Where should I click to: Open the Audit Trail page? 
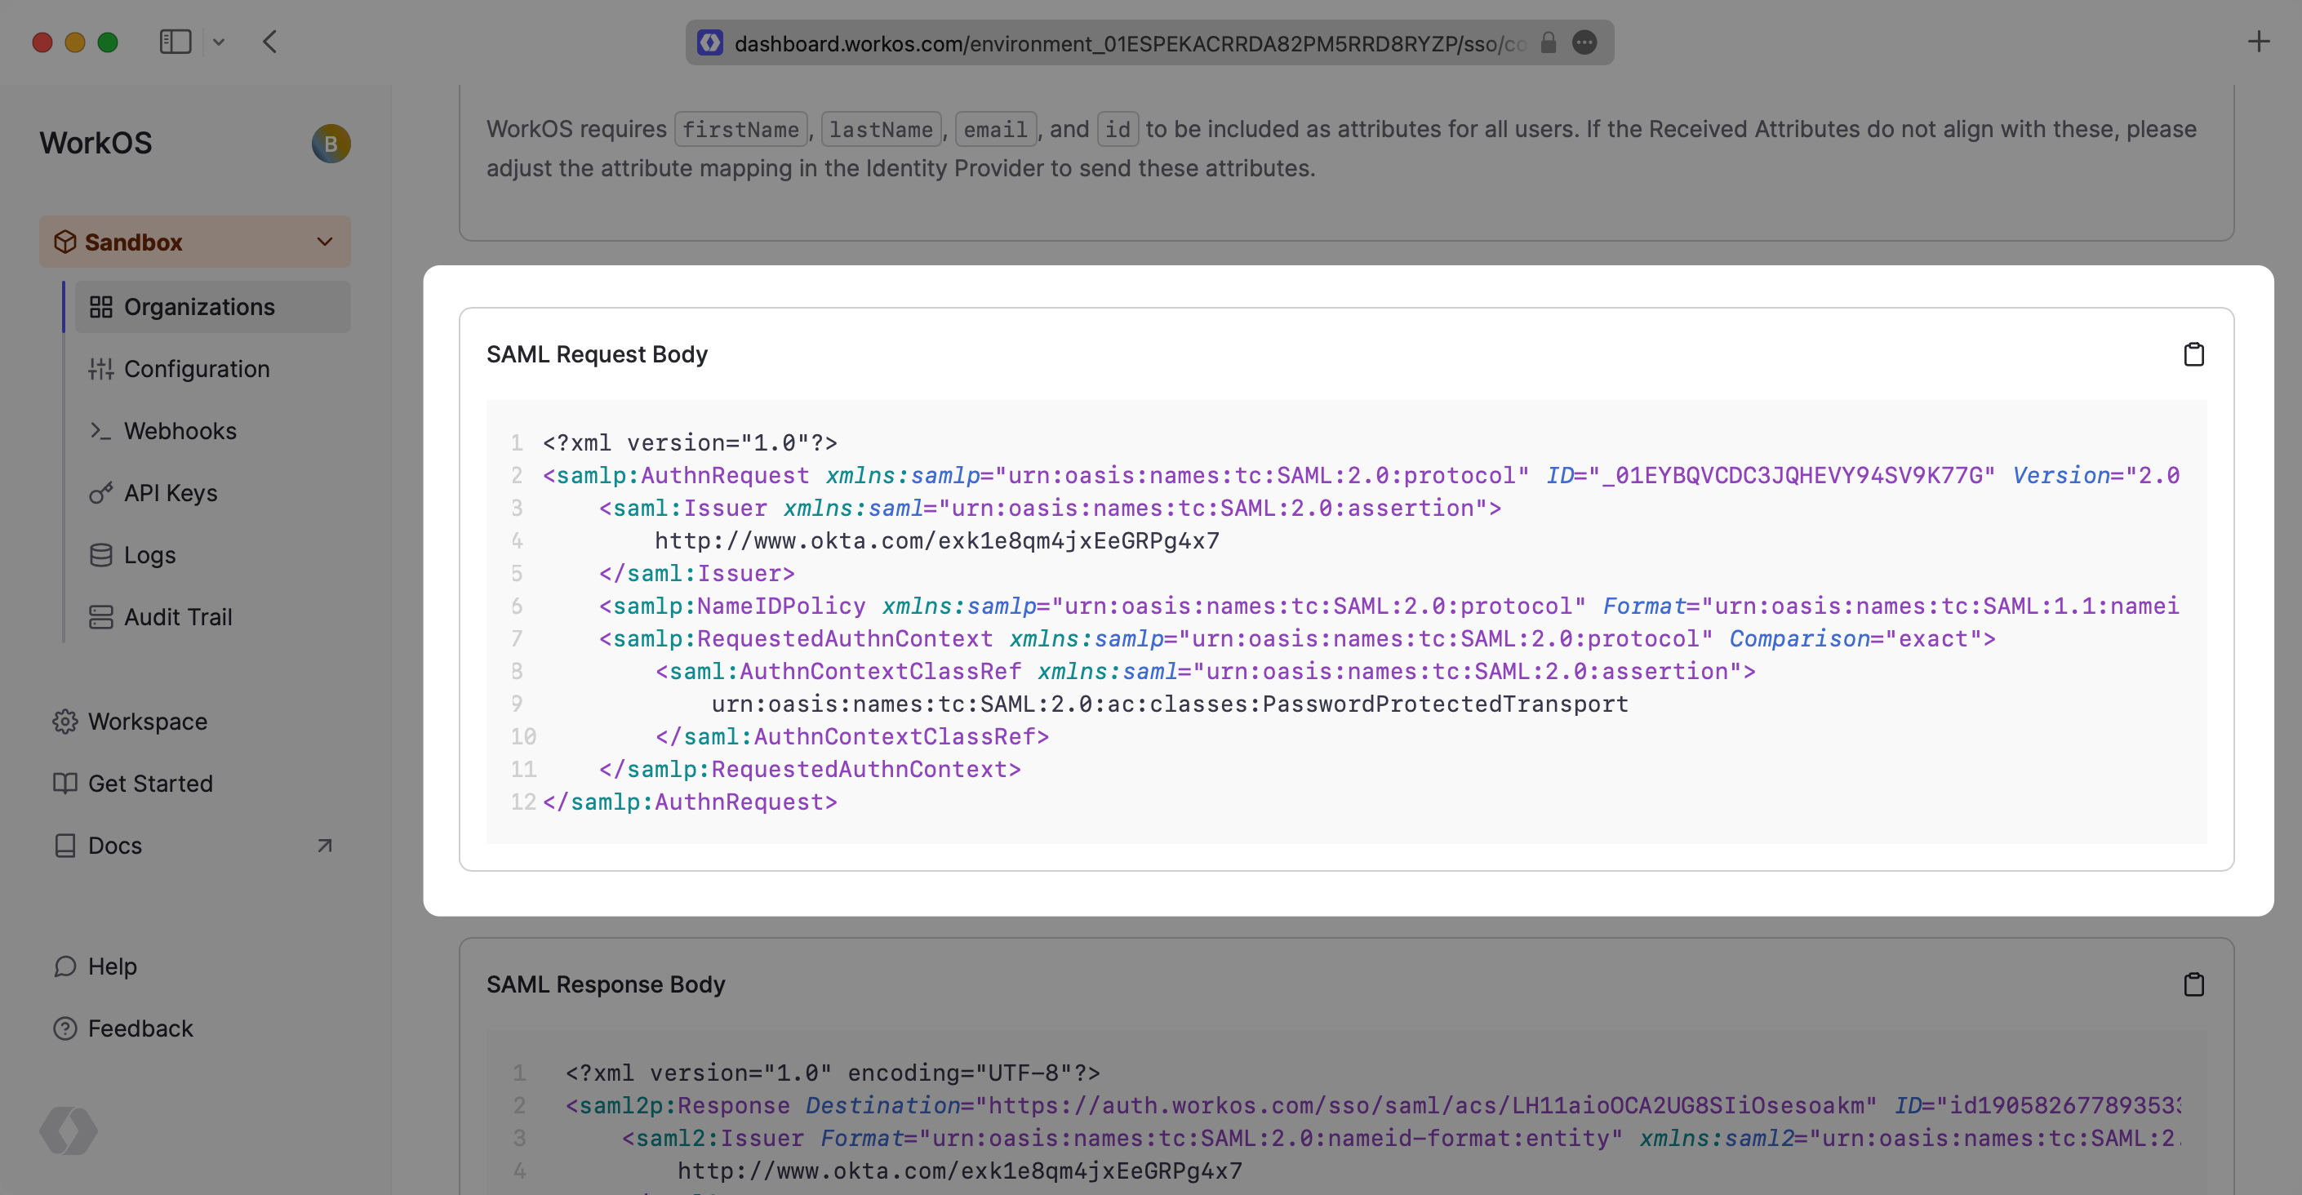click(177, 618)
